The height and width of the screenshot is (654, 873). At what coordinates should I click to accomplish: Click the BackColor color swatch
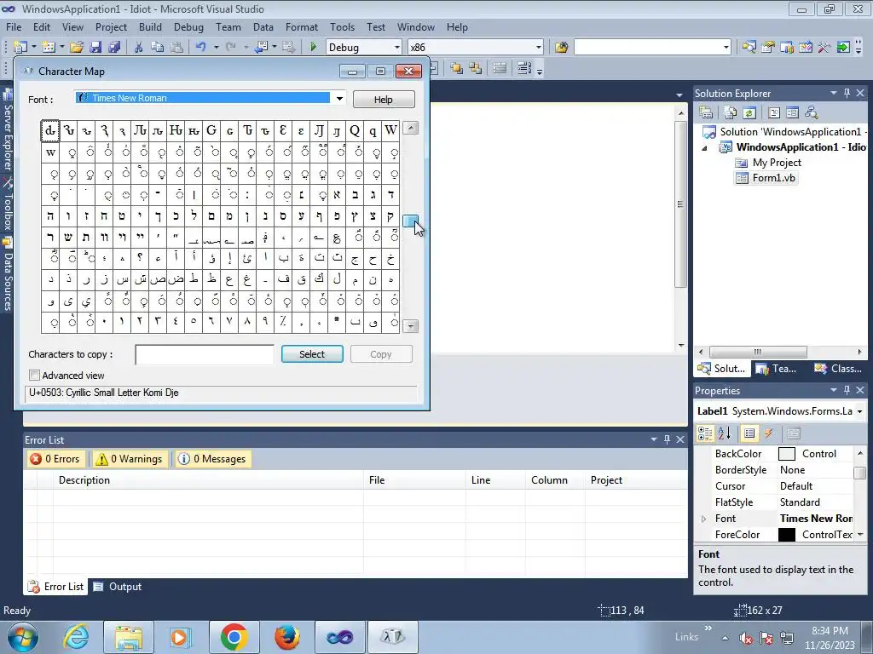click(786, 454)
